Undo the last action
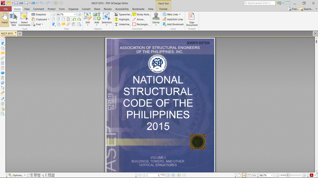318x178 pixels. (41, 3)
